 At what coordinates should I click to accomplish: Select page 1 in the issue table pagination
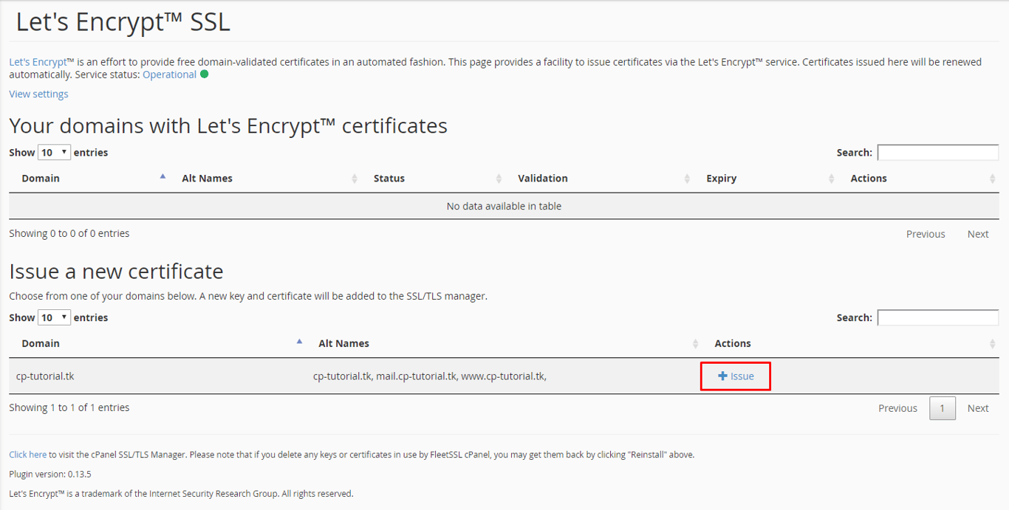click(942, 407)
